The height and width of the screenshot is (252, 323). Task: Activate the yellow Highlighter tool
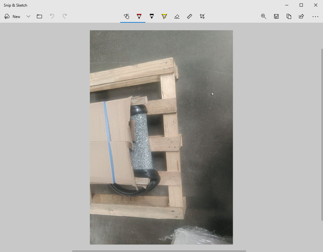(164, 16)
